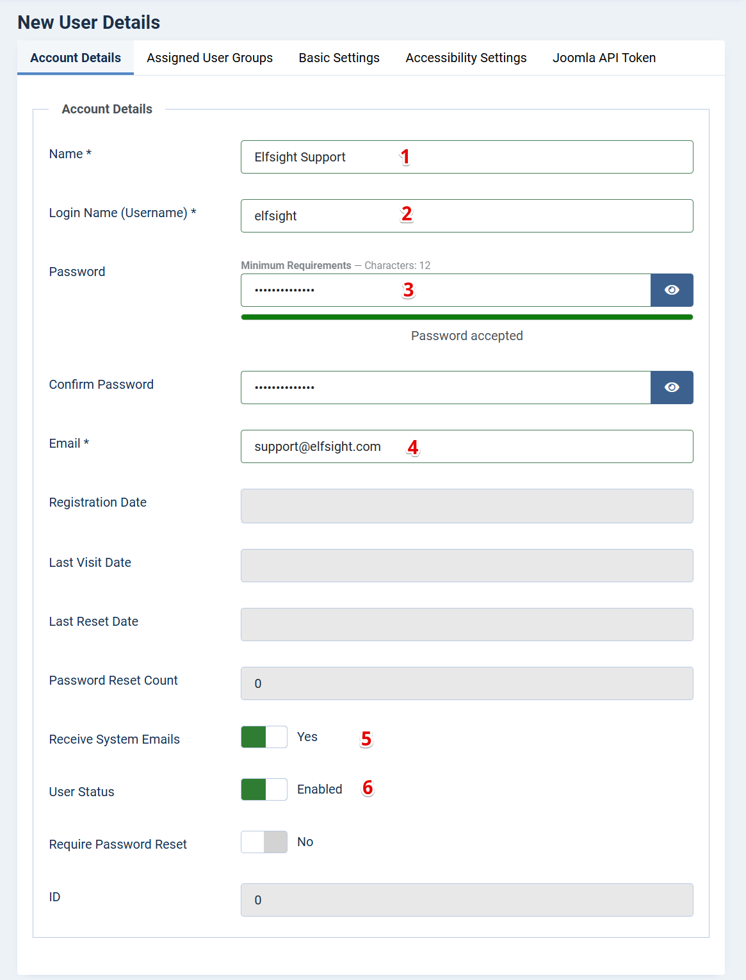Click the 'Yes' text beside email toggle
The image size is (746, 980).
[x=307, y=737]
